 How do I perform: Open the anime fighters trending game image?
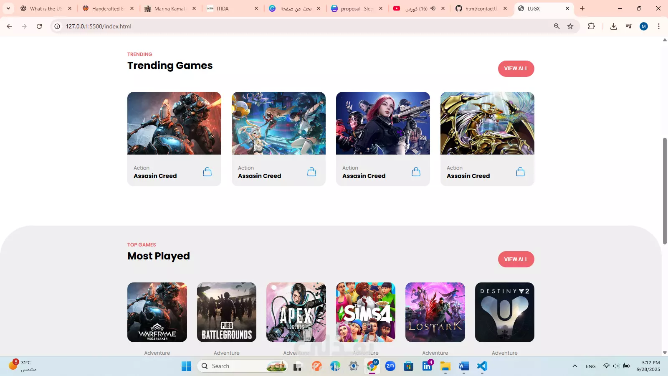tap(278, 123)
